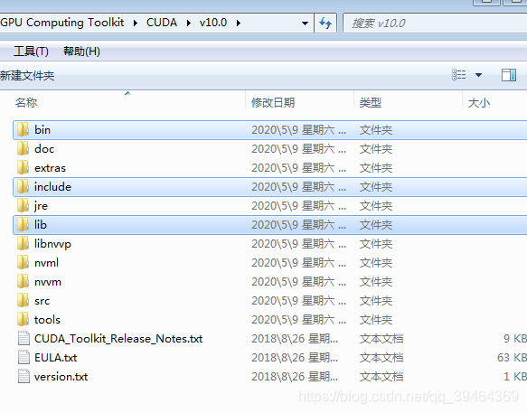Click the src folder icon

tap(23, 300)
